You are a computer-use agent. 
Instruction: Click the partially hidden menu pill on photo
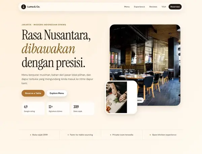(x=140, y=100)
